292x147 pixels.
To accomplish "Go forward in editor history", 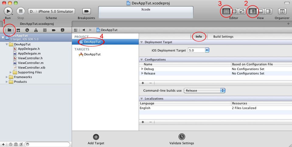I will point(90,30).
